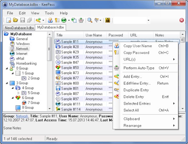Open dropdown arrow next to Add Entry icon
Image resolution: width=188 pixels, height=144 pixels.
pyautogui.click(x=43, y=20)
